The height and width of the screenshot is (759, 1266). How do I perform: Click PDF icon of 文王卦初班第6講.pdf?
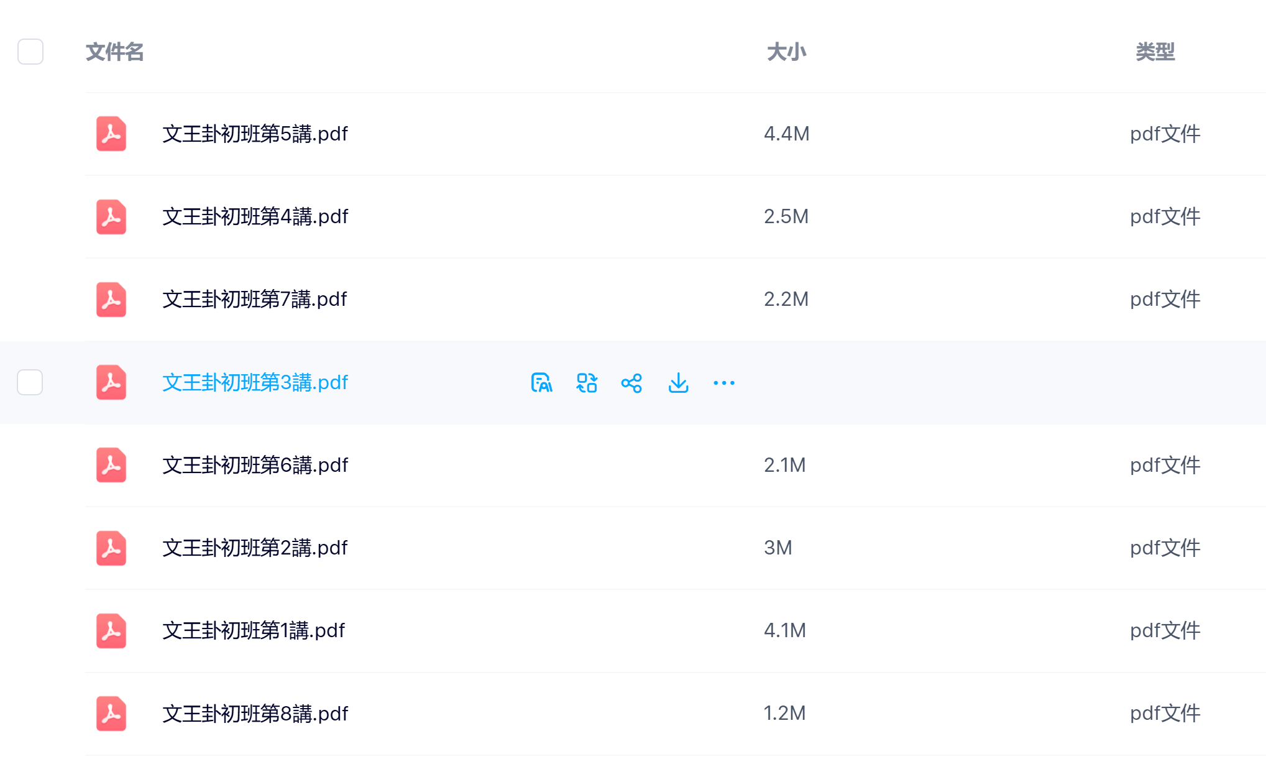point(111,465)
